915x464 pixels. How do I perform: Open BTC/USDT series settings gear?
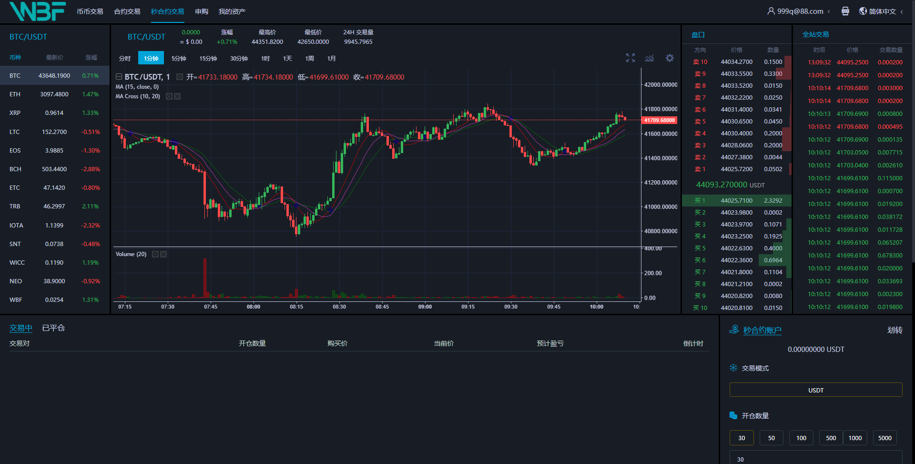coord(180,77)
